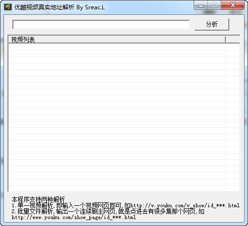
Task: Minimize the 优酷视频真实地址解析 window
Action: [201, 5]
